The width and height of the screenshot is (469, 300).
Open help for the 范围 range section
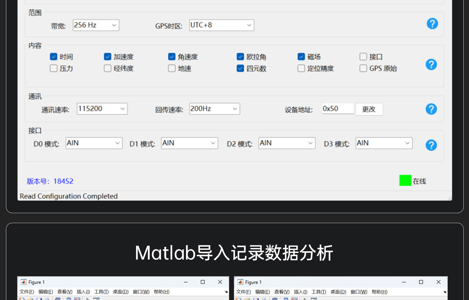[432, 23]
